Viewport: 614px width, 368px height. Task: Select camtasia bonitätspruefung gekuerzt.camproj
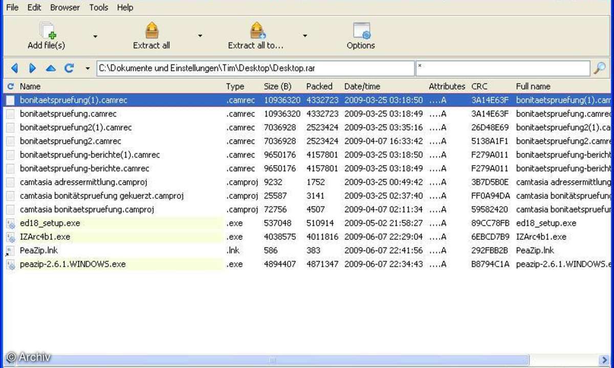pos(101,196)
